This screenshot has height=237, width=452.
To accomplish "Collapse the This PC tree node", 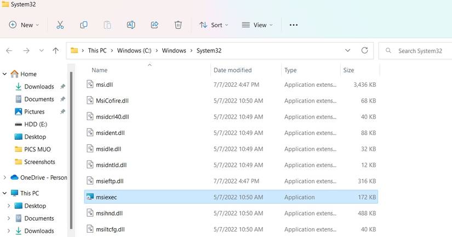I will (x=4, y=193).
